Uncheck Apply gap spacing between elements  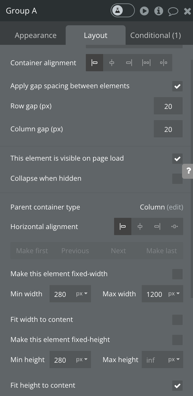pos(177,86)
